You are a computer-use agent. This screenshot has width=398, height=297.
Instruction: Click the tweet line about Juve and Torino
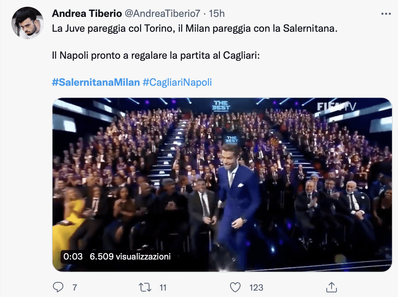[195, 29]
